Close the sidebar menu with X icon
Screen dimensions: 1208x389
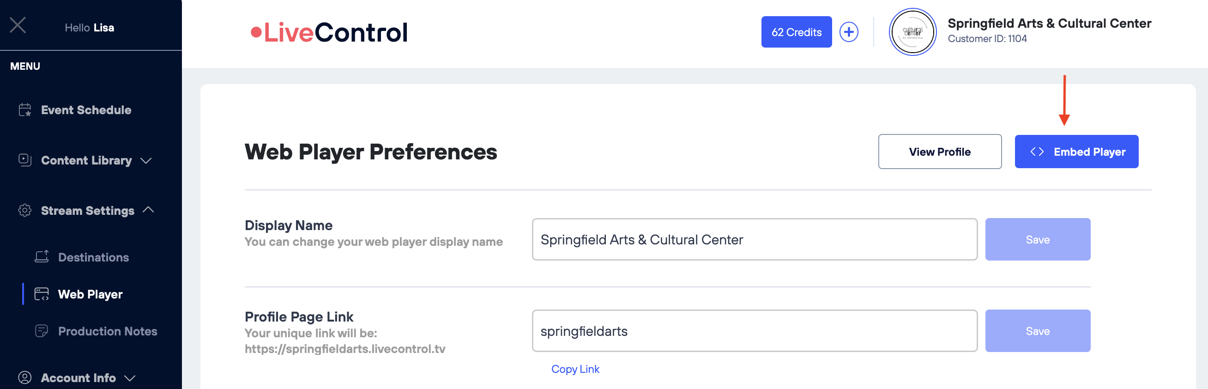(x=18, y=25)
